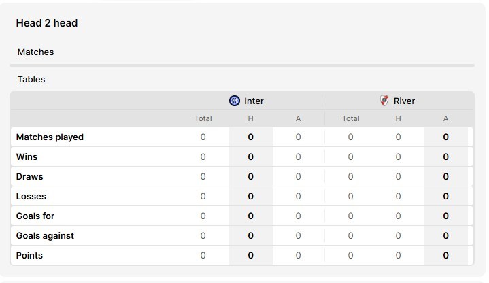
Task: Click the Wins row label
Action: pyautogui.click(x=27, y=157)
